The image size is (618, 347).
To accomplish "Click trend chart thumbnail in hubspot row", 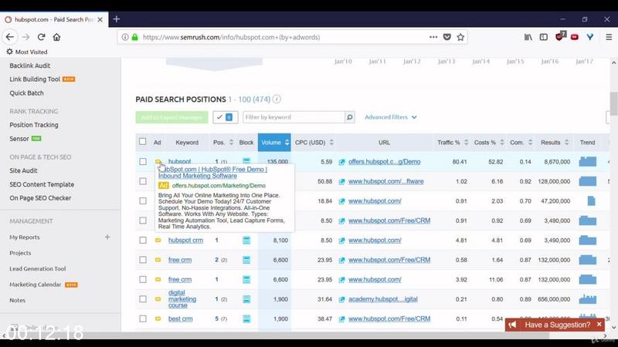I will coord(588,161).
